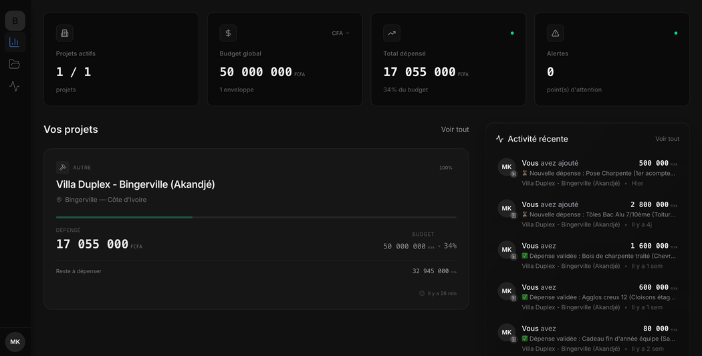Click the Il y a 26 min timestamp
The width and height of the screenshot is (702, 356).
(442, 293)
